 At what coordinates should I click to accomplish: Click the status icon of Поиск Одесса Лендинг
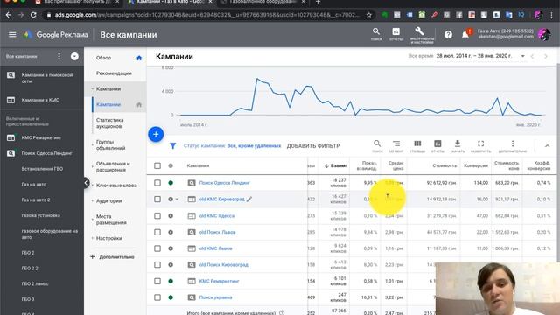point(171,183)
